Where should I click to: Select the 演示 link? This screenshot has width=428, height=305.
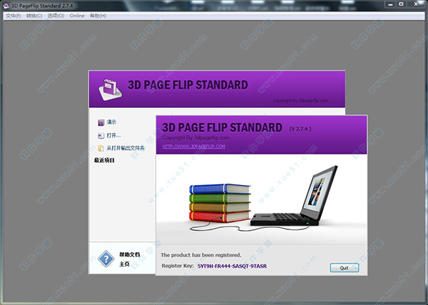point(111,122)
